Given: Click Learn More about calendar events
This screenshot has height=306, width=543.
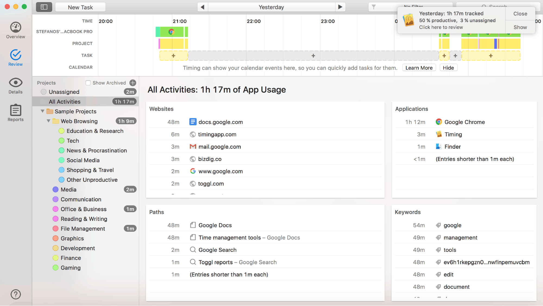Looking at the screenshot, I should click(419, 68).
